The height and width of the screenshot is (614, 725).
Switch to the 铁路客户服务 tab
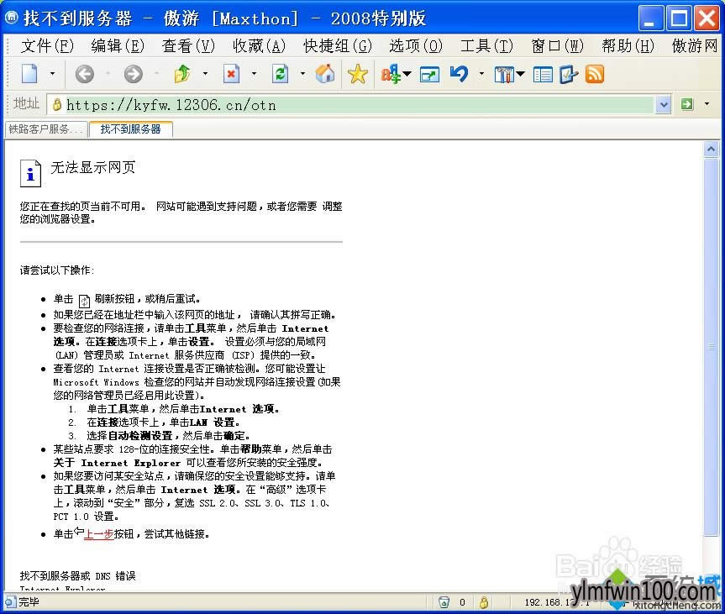click(x=45, y=130)
